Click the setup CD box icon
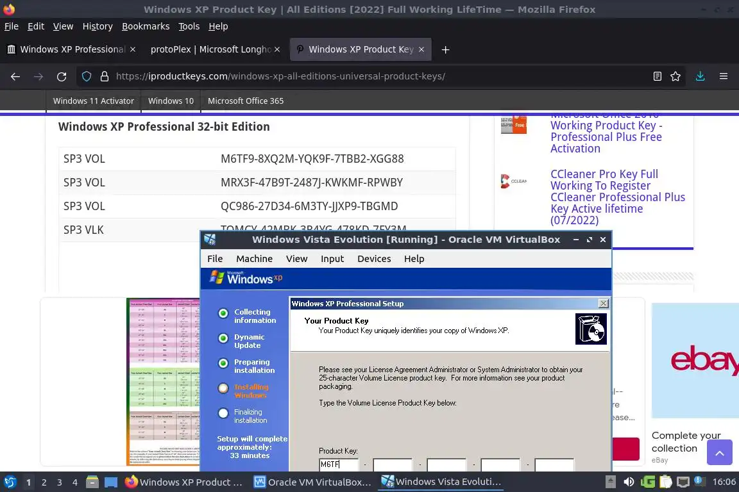The image size is (739, 492). coord(591,329)
